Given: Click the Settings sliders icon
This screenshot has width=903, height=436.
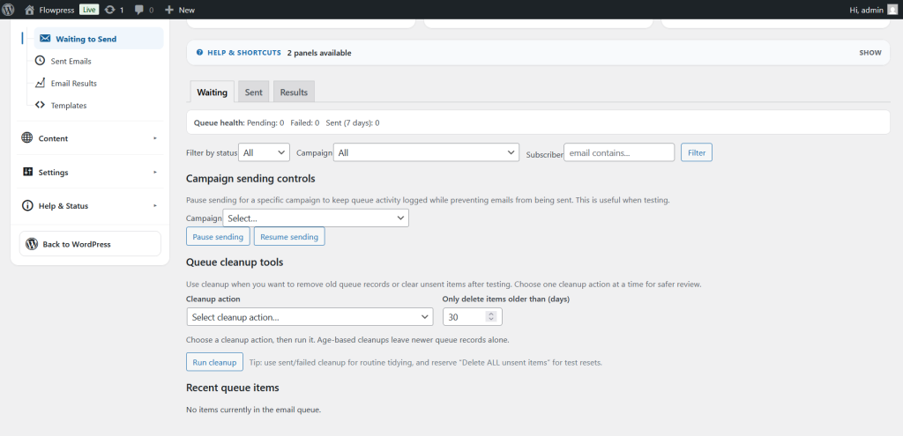Looking at the screenshot, I should [x=27, y=172].
